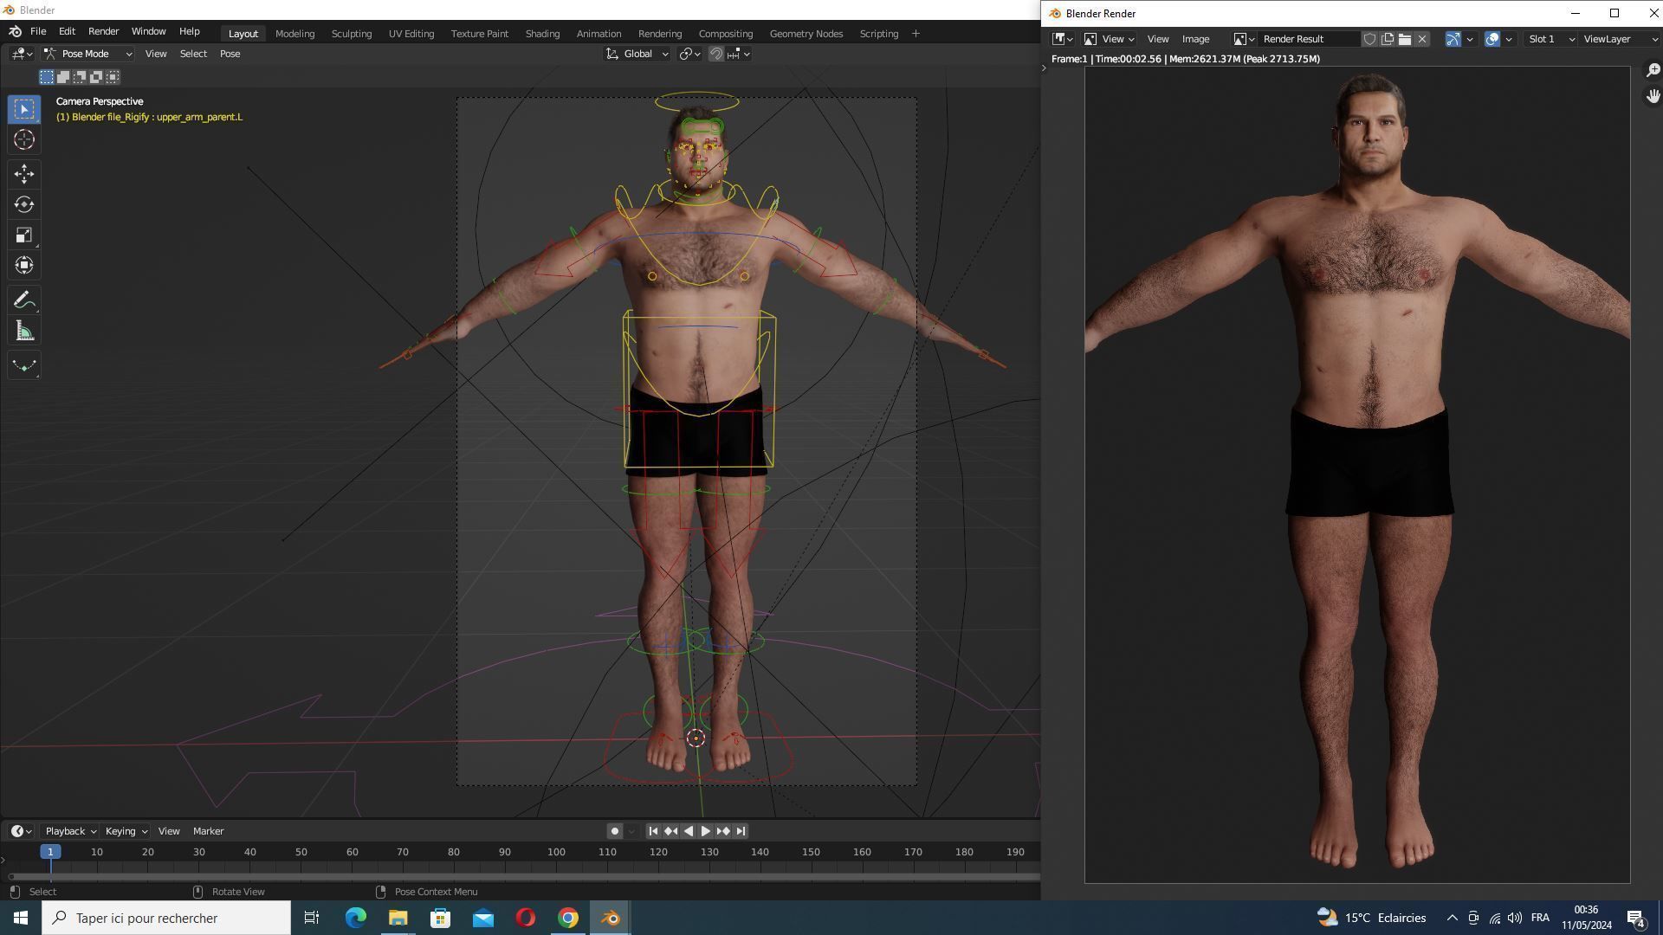Open the Pose header menu

[230, 54]
